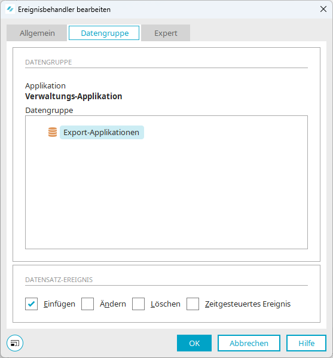Viewport: 333px width, 358px height.
Task: Close the Ereignisbehandler bearbeiten dialog
Action: pos(323,9)
